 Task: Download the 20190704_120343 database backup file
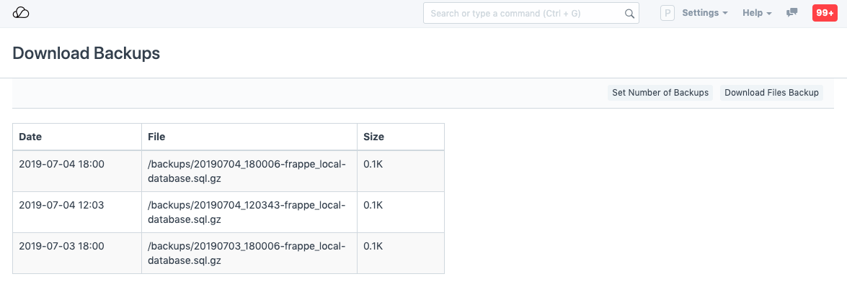[247, 212]
